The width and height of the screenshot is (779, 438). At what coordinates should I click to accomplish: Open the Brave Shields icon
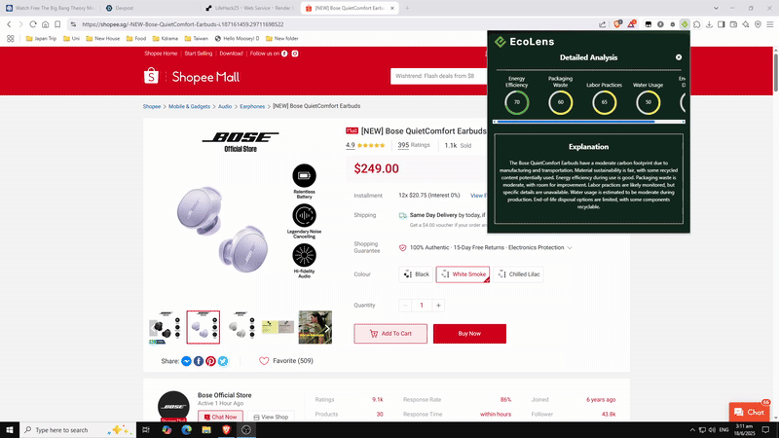coord(617,24)
